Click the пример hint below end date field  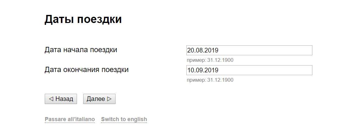point(210,80)
